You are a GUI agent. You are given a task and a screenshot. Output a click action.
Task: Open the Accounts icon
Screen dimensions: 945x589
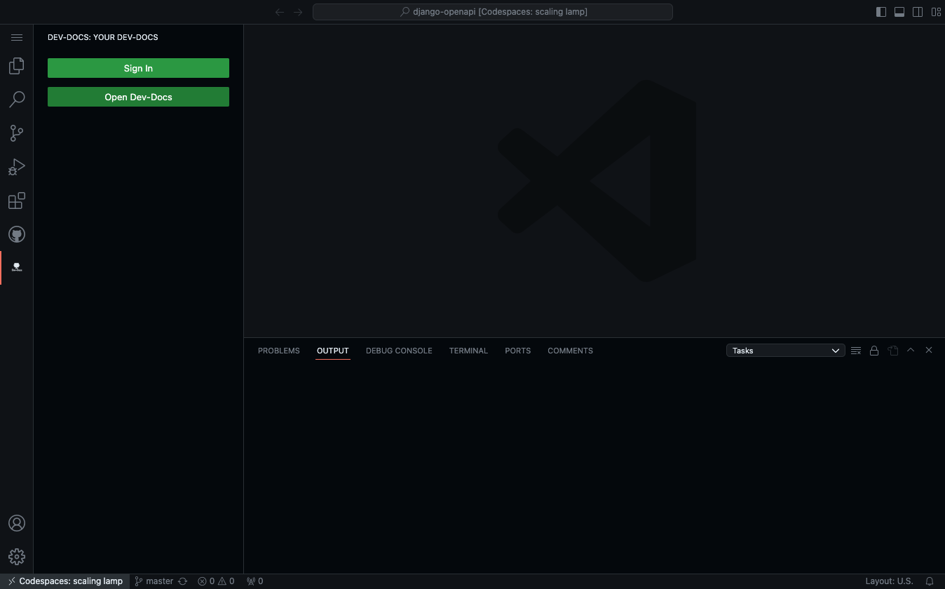[x=17, y=523]
